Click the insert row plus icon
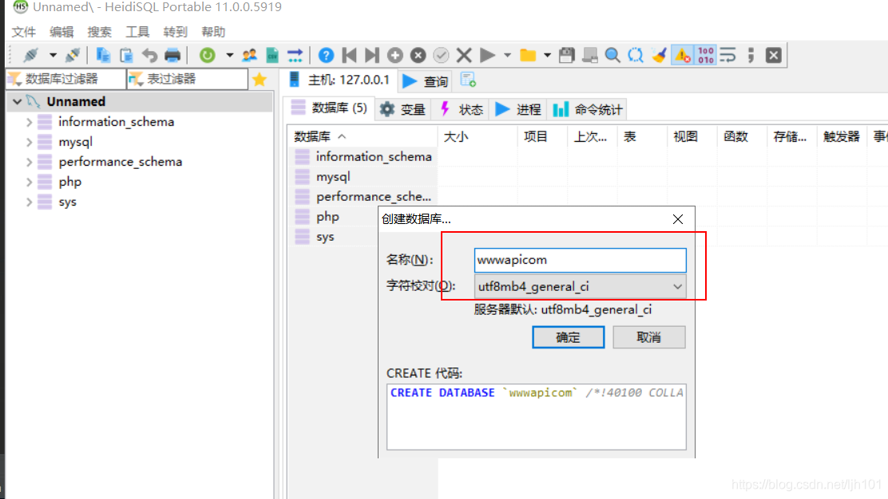This screenshot has height=499, width=888. (x=395, y=55)
